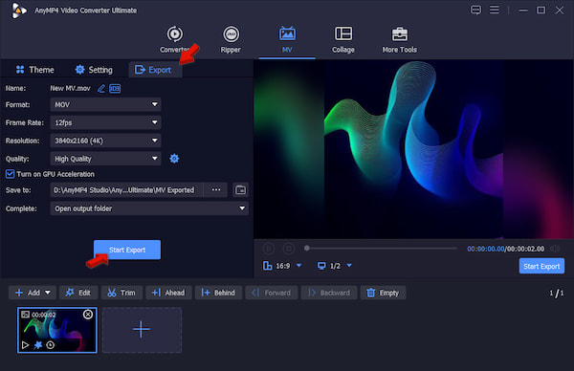Open the Collage module
The width and height of the screenshot is (574, 371).
343,39
